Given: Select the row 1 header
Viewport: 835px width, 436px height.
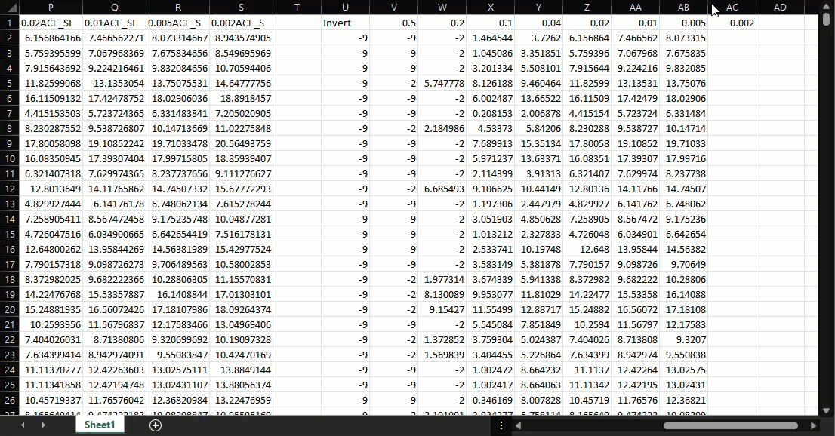Looking at the screenshot, I should coord(9,23).
